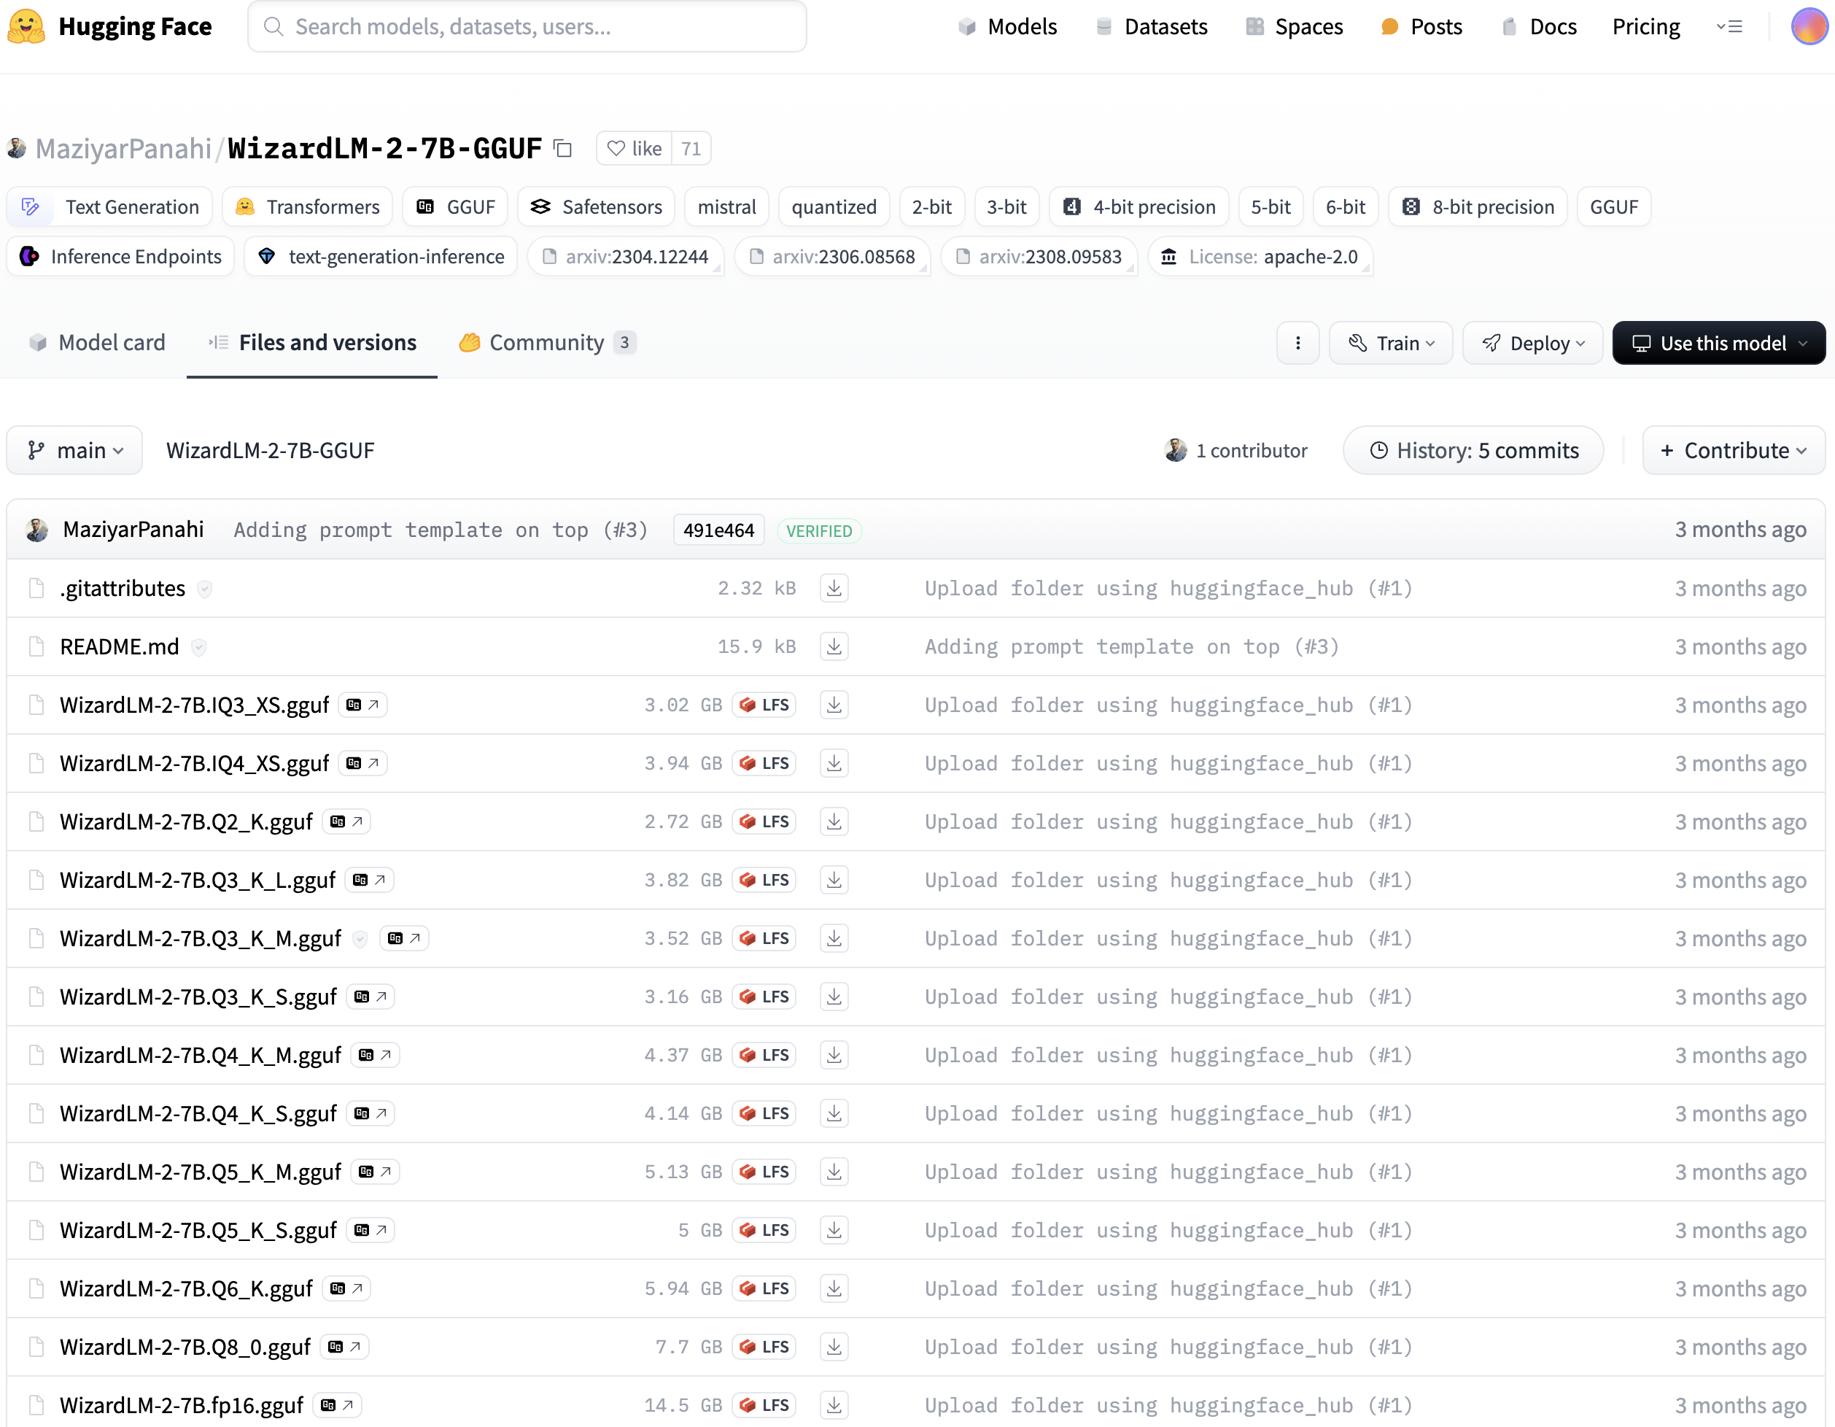This screenshot has height=1427, width=1835.
Task: Click the Safetensors tag
Action: click(x=596, y=206)
